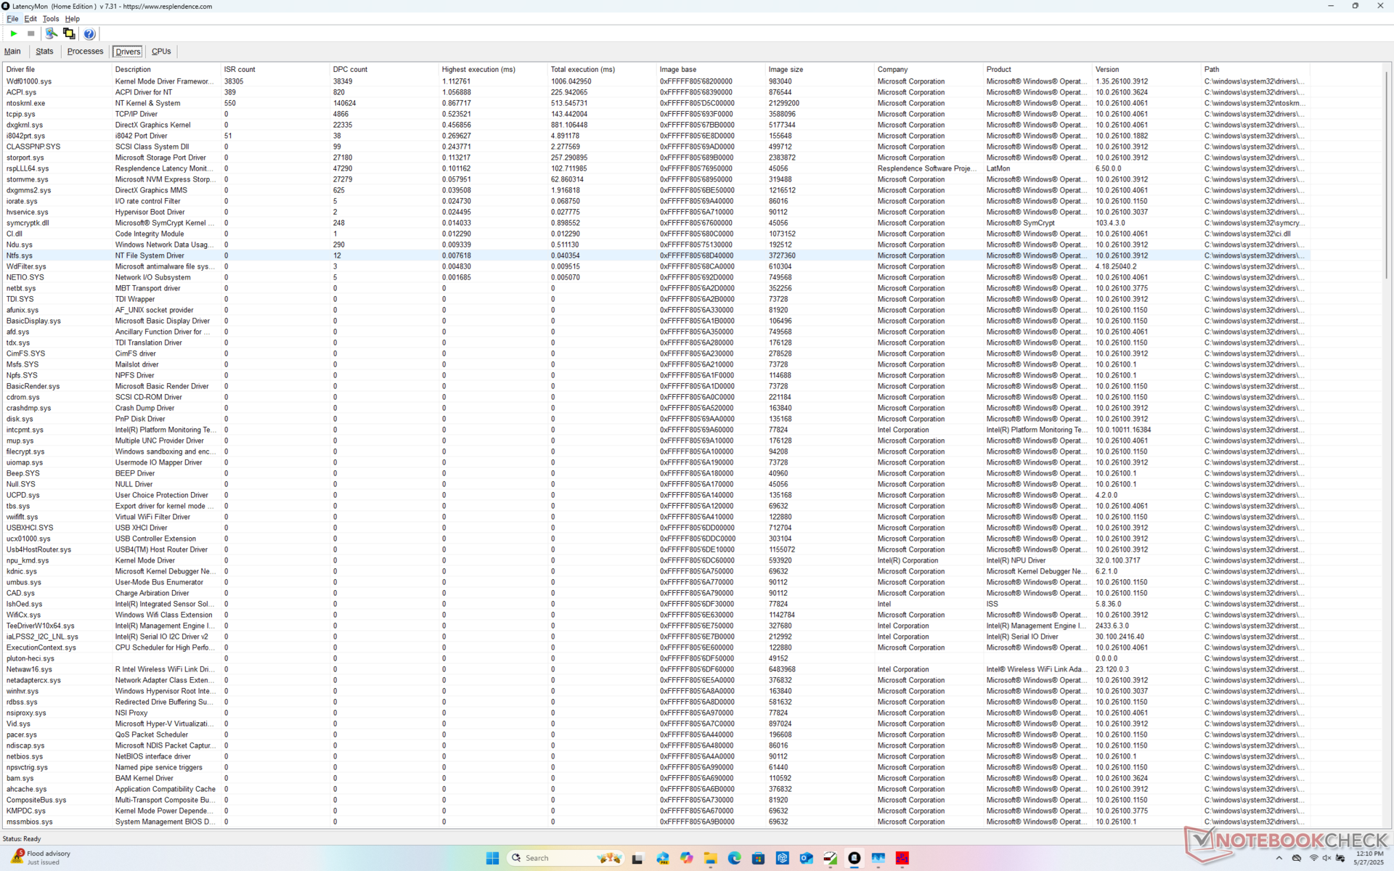The width and height of the screenshot is (1394, 871).
Task: Select the stornvme.sys row
Action: pyautogui.click(x=656, y=179)
